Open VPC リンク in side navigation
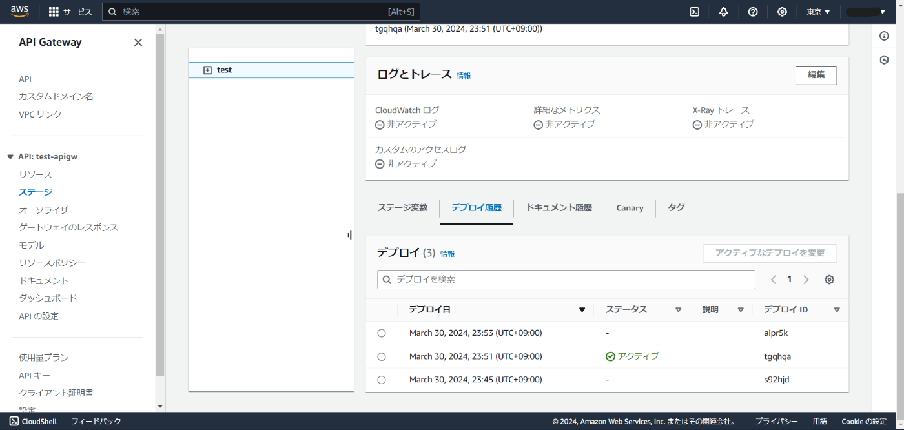This screenshot has width=904, height=430. point(40,114)
